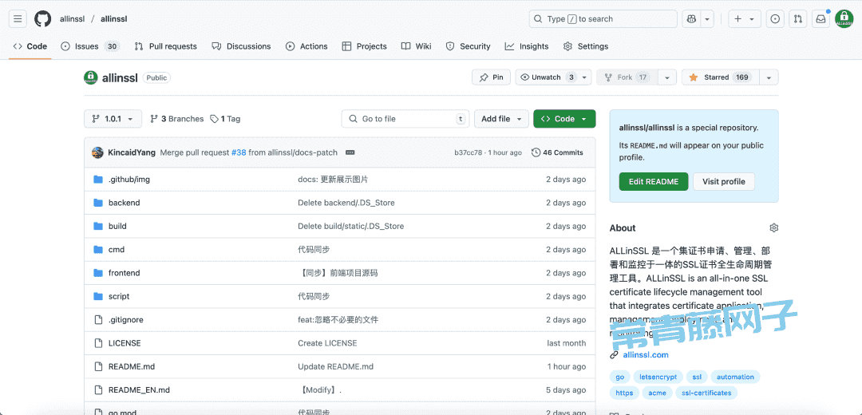Open the cmd folder icon
The image size is (862, 415).
(x=98, y=250)
